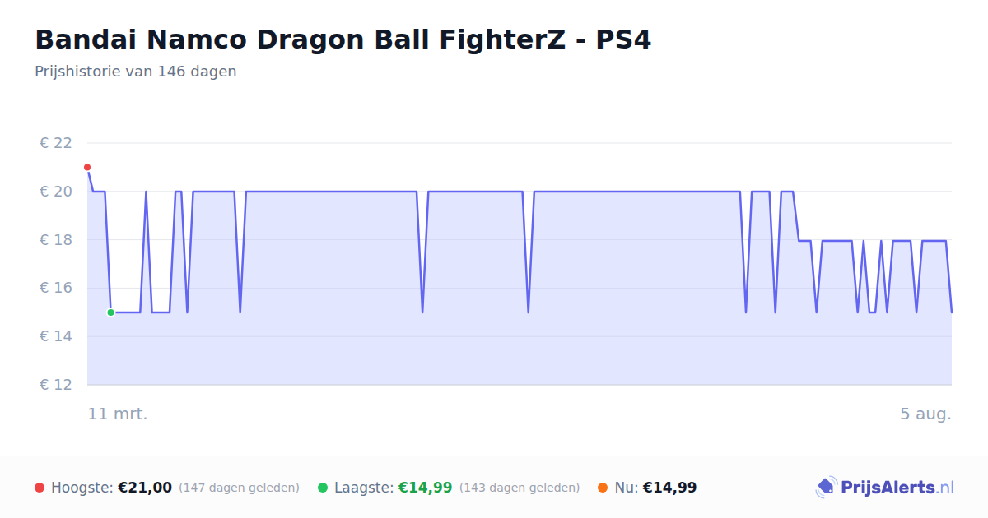Click the PrijsAlerts price tag logo icon
This screenshot has height=518, width=988.
(x=827, y=488)
